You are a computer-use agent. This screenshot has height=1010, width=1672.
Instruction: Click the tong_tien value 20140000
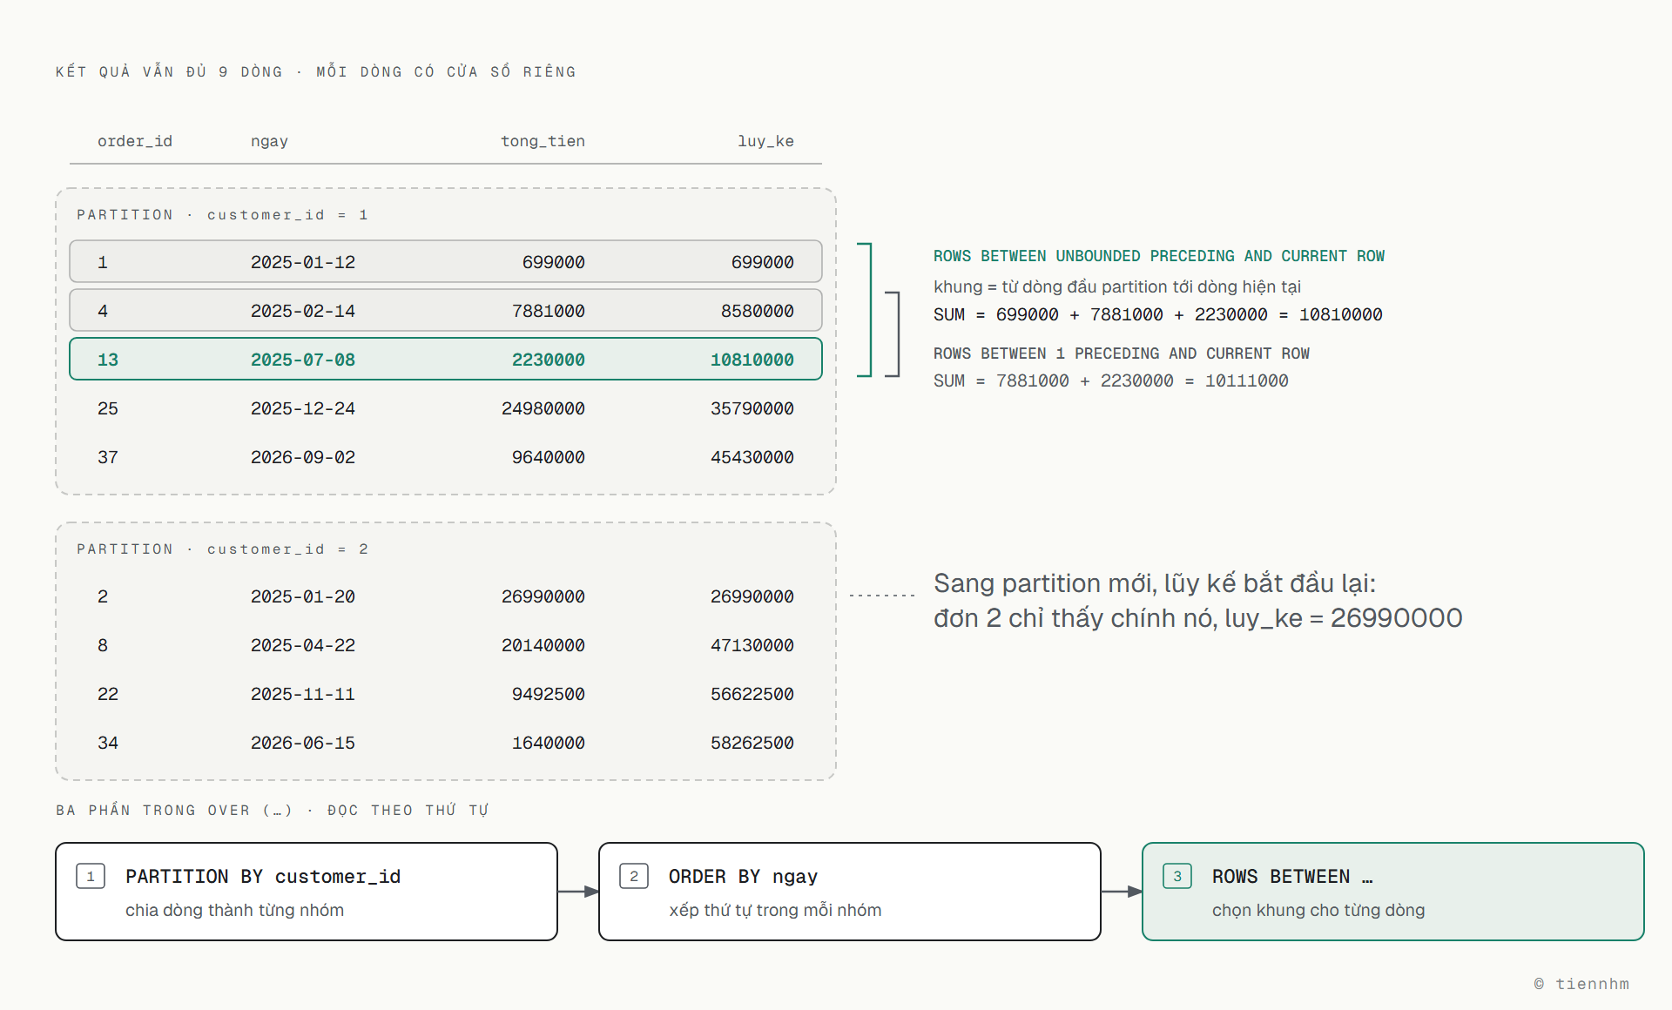543,645
